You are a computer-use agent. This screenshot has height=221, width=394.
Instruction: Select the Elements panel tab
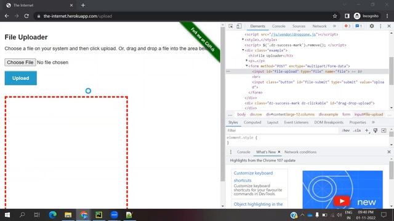tap(257, 26)
